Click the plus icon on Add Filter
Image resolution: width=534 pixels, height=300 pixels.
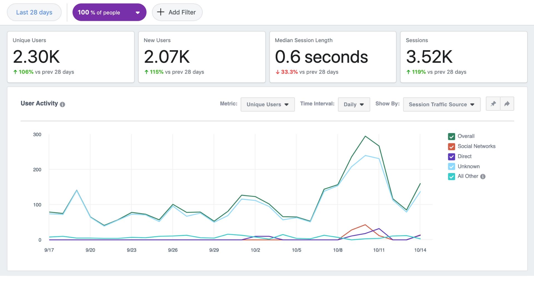pyautogui.click(x=160, y=12)
